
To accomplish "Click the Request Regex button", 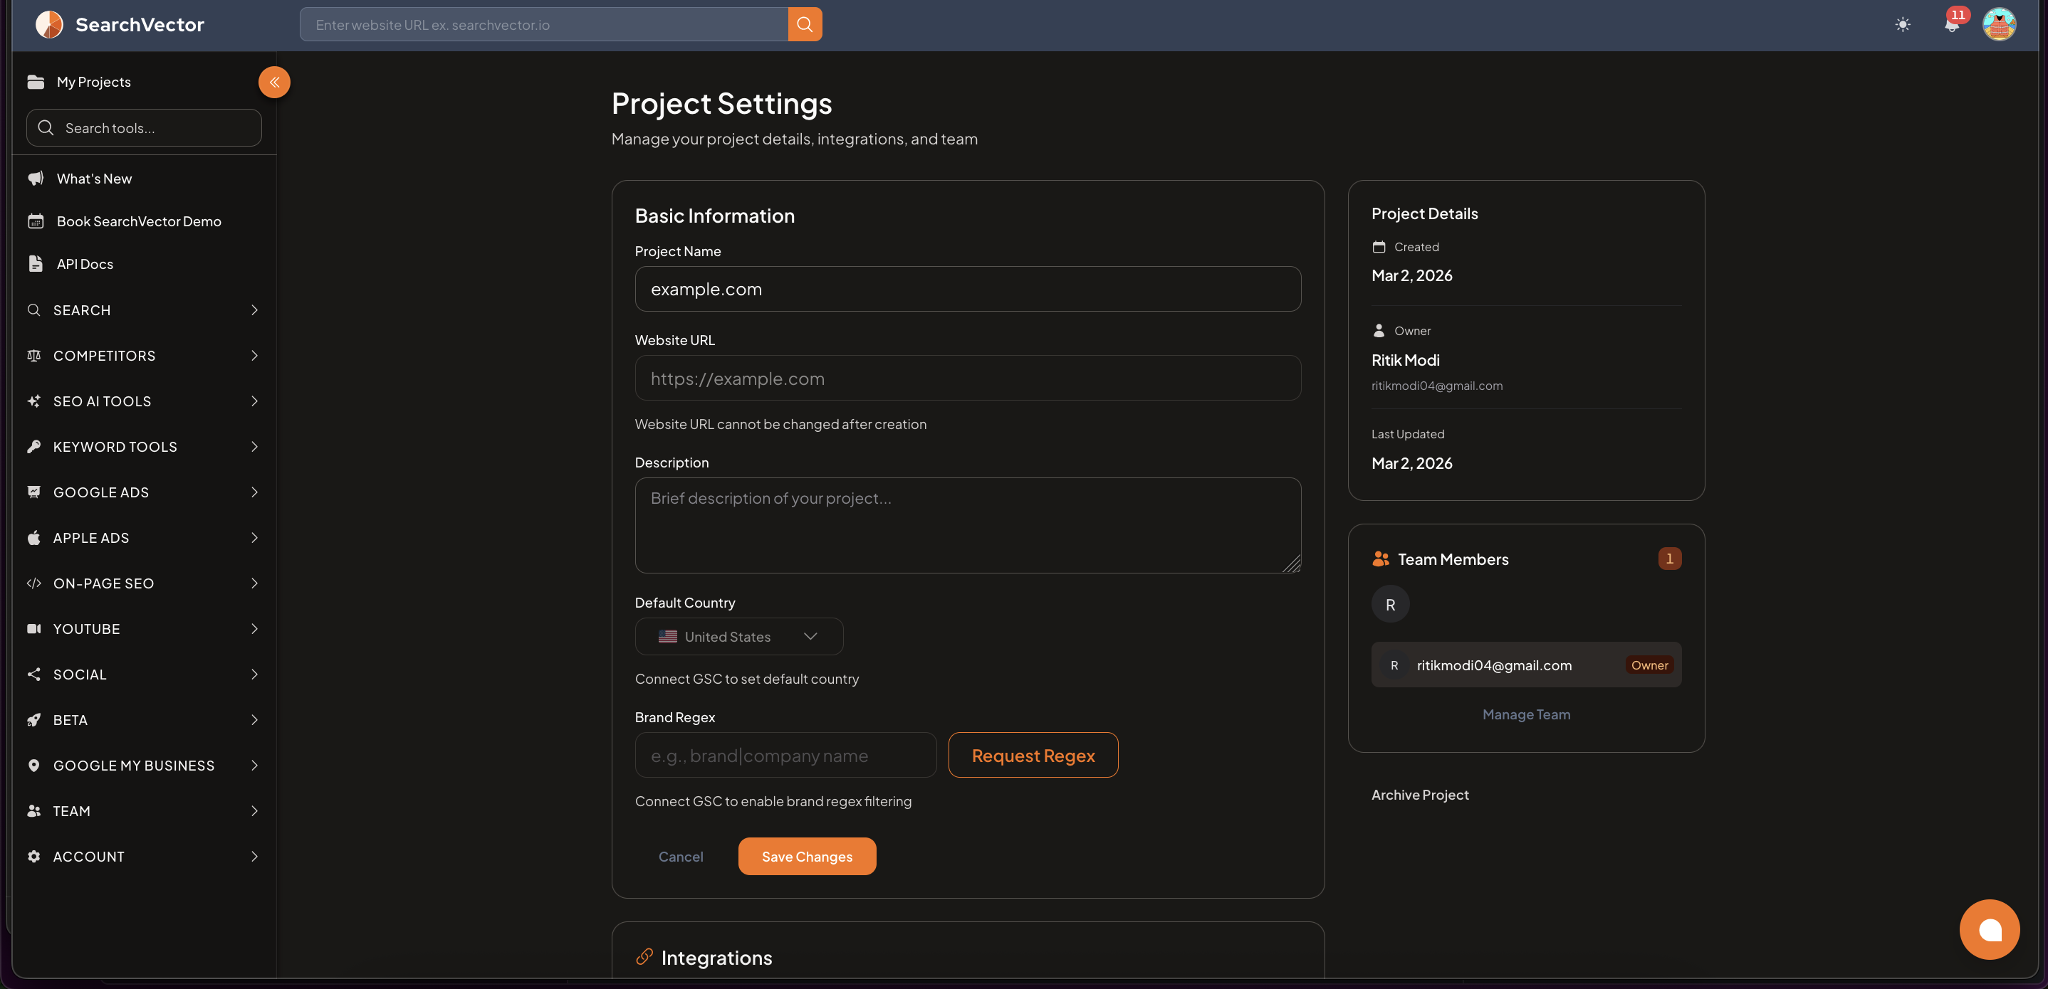I will [x=1033, y=755].
